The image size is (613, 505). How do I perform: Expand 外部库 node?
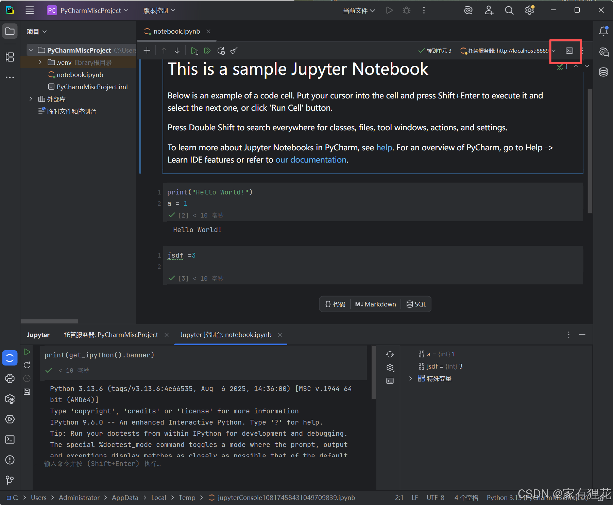tap(31, 99)
